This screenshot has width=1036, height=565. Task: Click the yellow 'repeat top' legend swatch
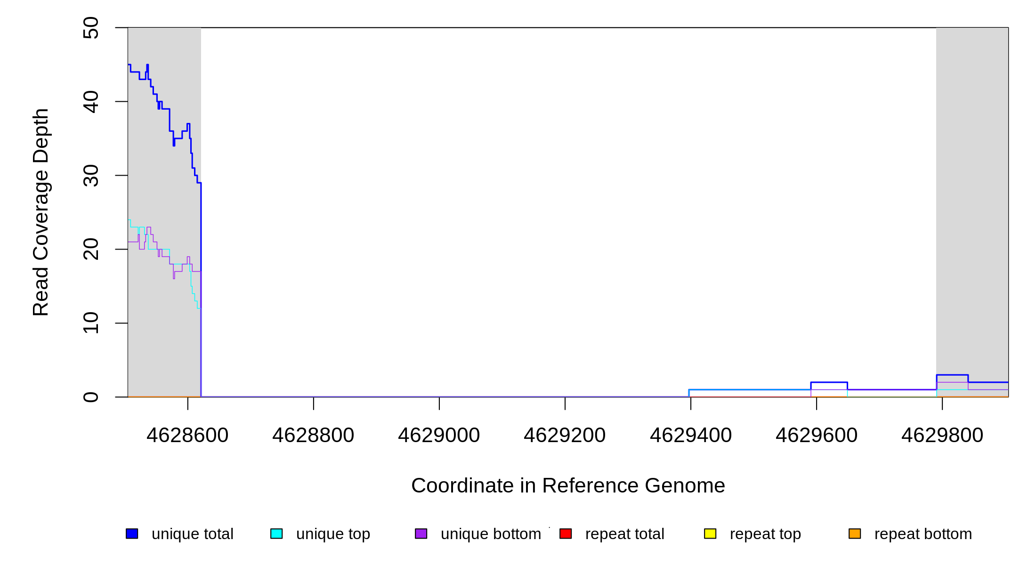pyautogui.click(x=710, y=533)
